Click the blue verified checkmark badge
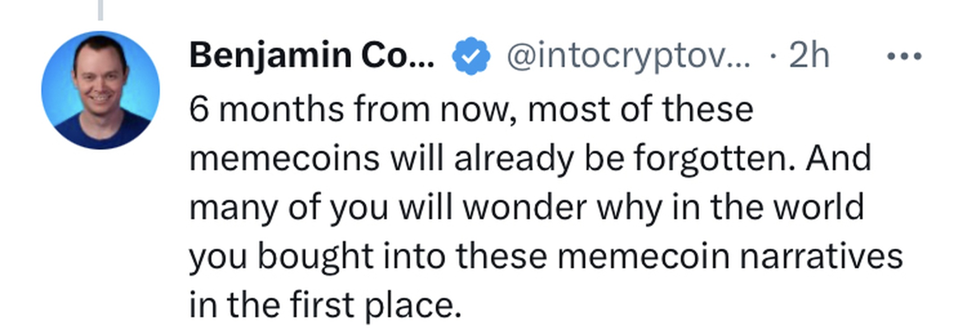 pyautogui.click(x=471, y=56)
